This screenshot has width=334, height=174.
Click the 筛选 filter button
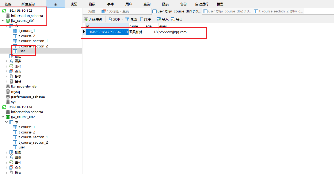[131, 19]
